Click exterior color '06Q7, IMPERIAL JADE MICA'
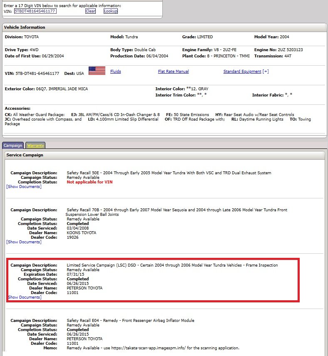 (62, 89)
